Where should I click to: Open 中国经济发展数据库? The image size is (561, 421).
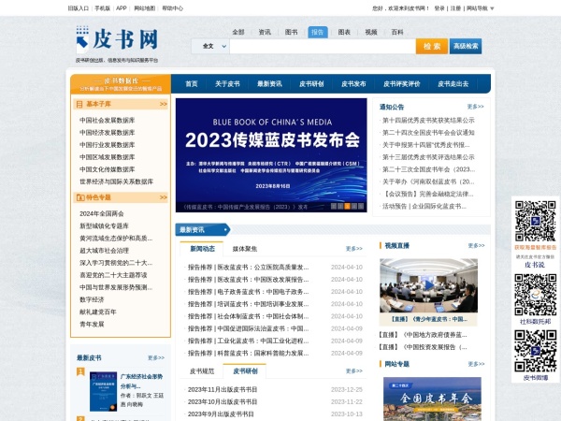[108, 133]
